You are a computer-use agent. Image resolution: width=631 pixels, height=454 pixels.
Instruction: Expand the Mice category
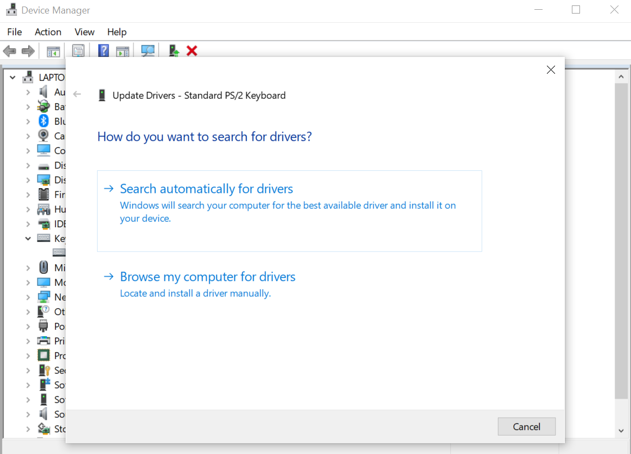(x=28, y=267)
